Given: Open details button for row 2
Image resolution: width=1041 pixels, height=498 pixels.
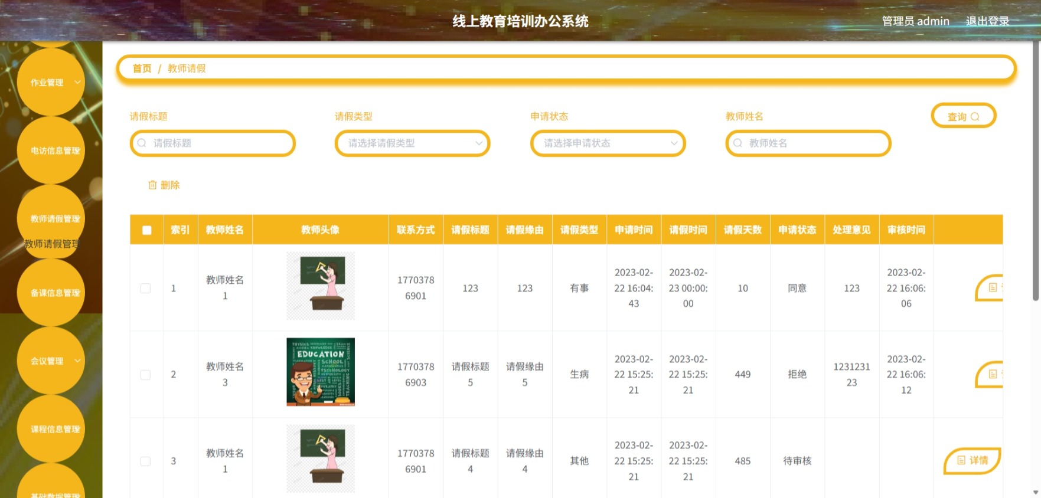Looking at the screenshot, I should [x=989, y=374].
